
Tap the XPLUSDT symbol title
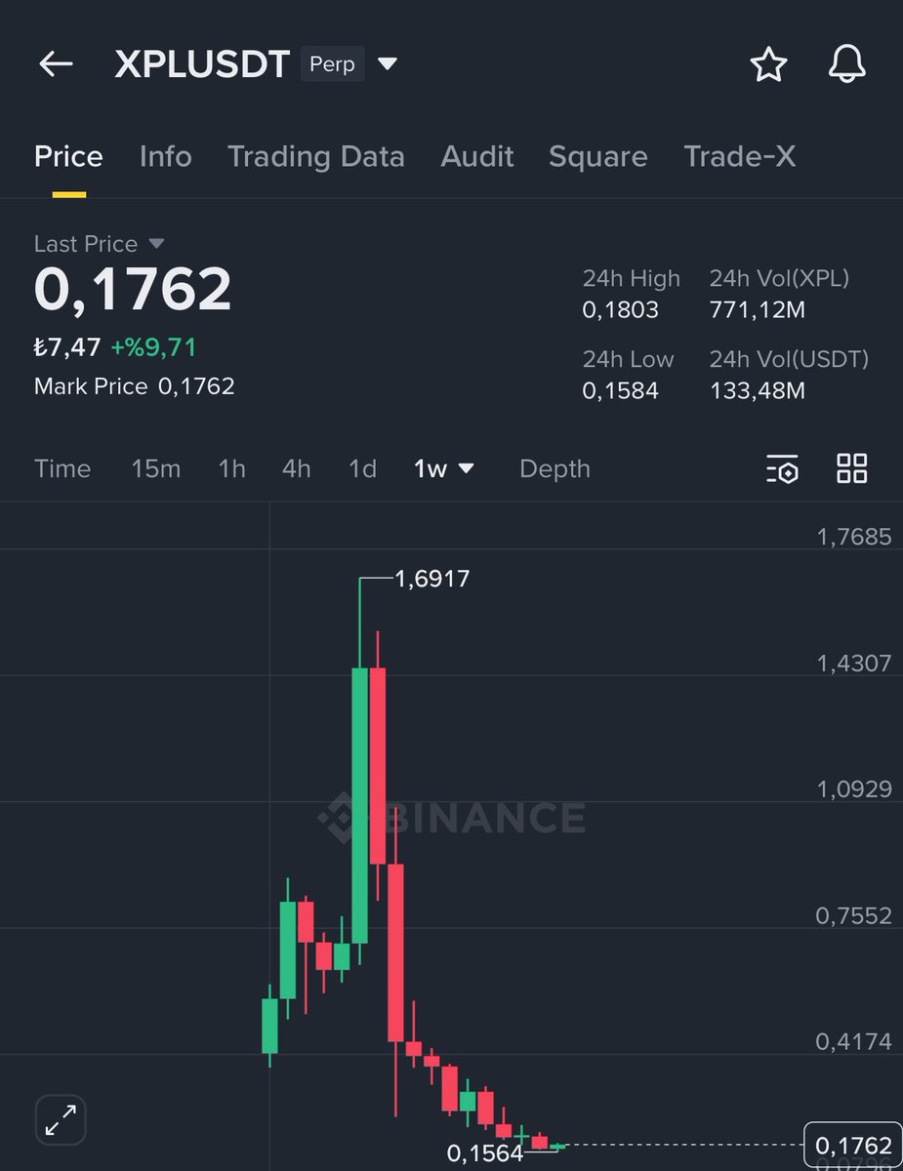(202, 64)
